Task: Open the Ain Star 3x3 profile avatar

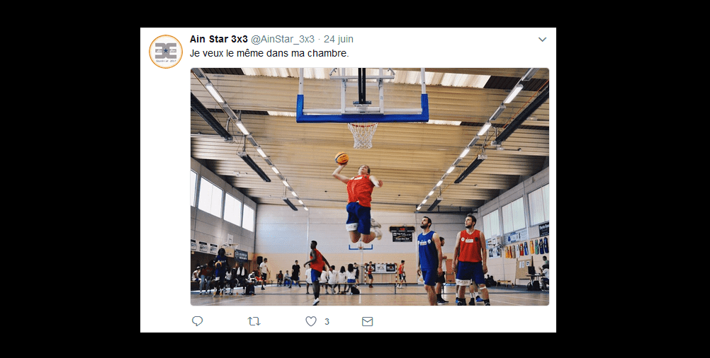Action: tap(166, 52)
